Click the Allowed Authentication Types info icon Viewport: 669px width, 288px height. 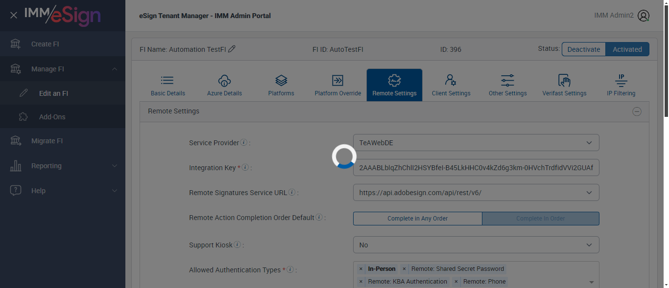[x=290, y=269]
